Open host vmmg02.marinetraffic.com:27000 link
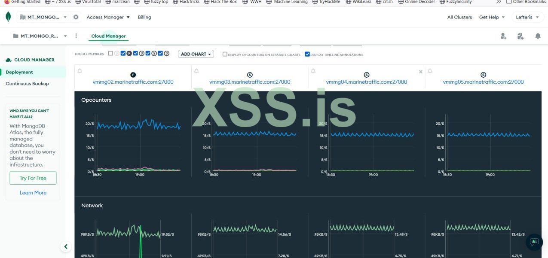548x258 pixels. pyautogui.click(x=133, y=82)
